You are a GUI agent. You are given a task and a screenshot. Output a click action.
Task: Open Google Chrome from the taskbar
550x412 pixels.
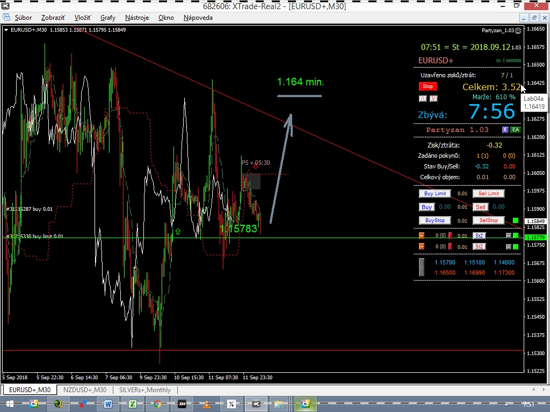pyautogui.click(x=157, y=404)
